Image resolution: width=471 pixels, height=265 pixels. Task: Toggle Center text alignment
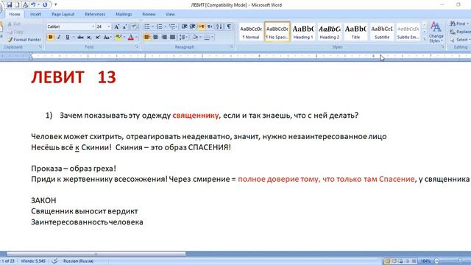pyautogui.click(x=155, y=38)
